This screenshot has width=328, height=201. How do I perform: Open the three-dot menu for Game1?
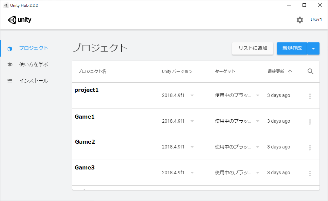(x=310, y=122)
